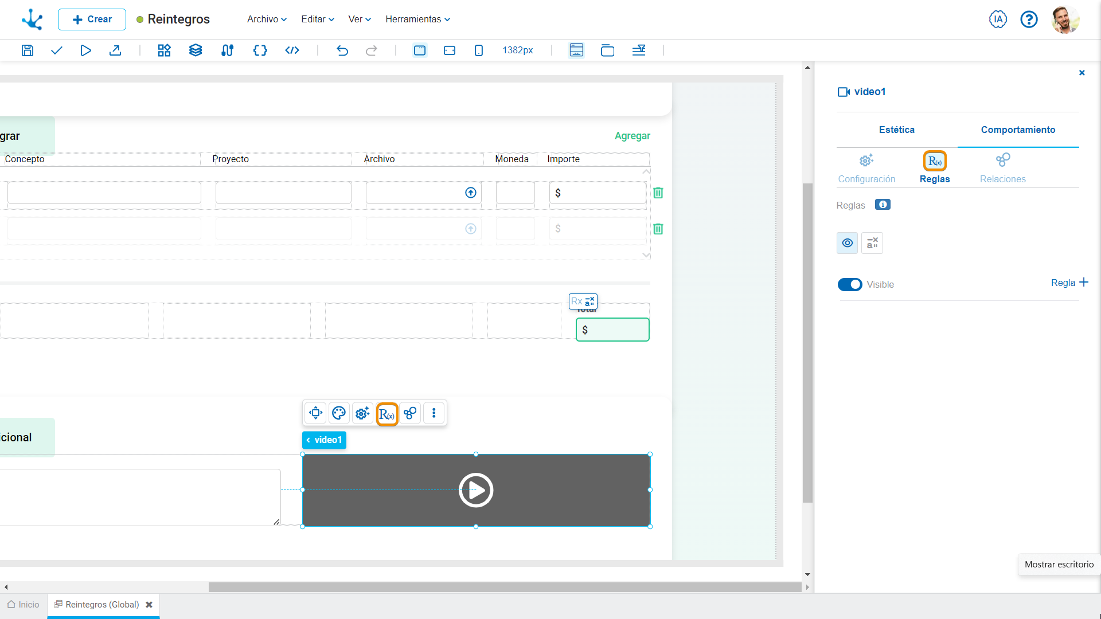Open the three-dot more options menu
1101x619 pixels.
click(434, 413)
